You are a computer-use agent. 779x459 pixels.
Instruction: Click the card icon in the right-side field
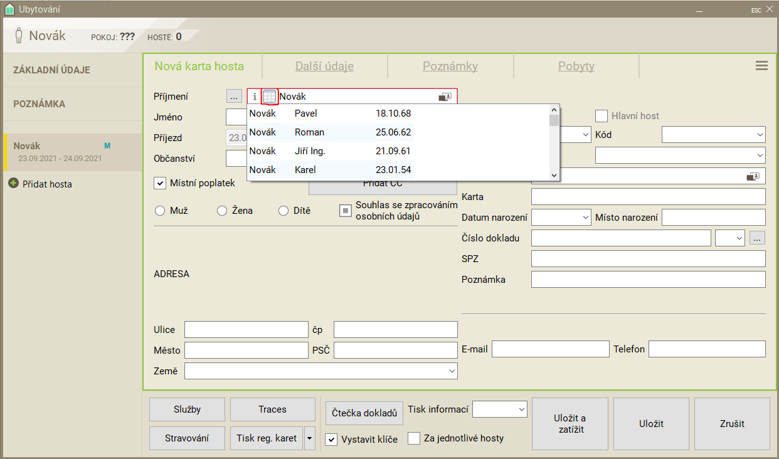pyautogui.click(x=753, y=176)
